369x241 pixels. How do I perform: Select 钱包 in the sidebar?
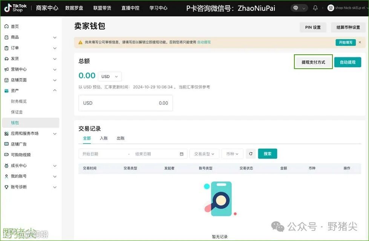pyautogui.click(x=31, y=123)
